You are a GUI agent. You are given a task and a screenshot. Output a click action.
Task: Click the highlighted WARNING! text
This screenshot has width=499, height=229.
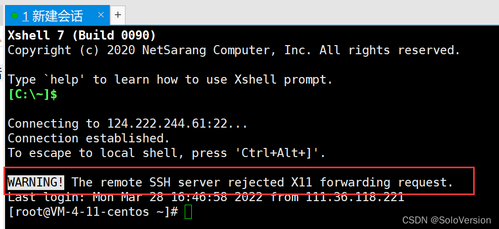(x=36, y=182)
